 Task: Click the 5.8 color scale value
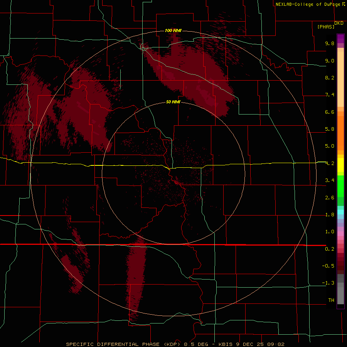coord(330,129)
